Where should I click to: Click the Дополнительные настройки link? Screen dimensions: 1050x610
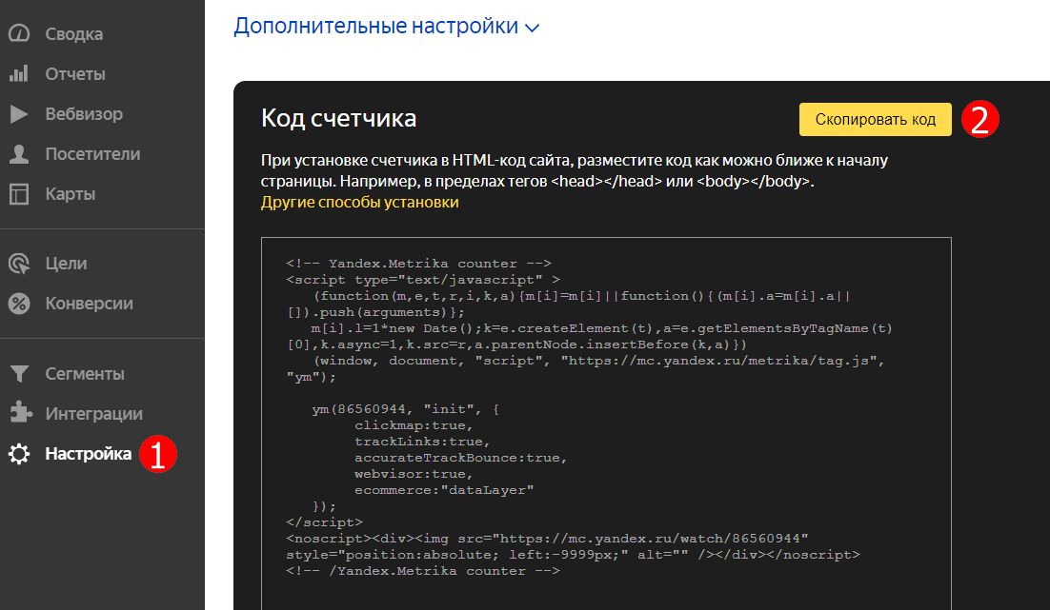tap(375, 26)
